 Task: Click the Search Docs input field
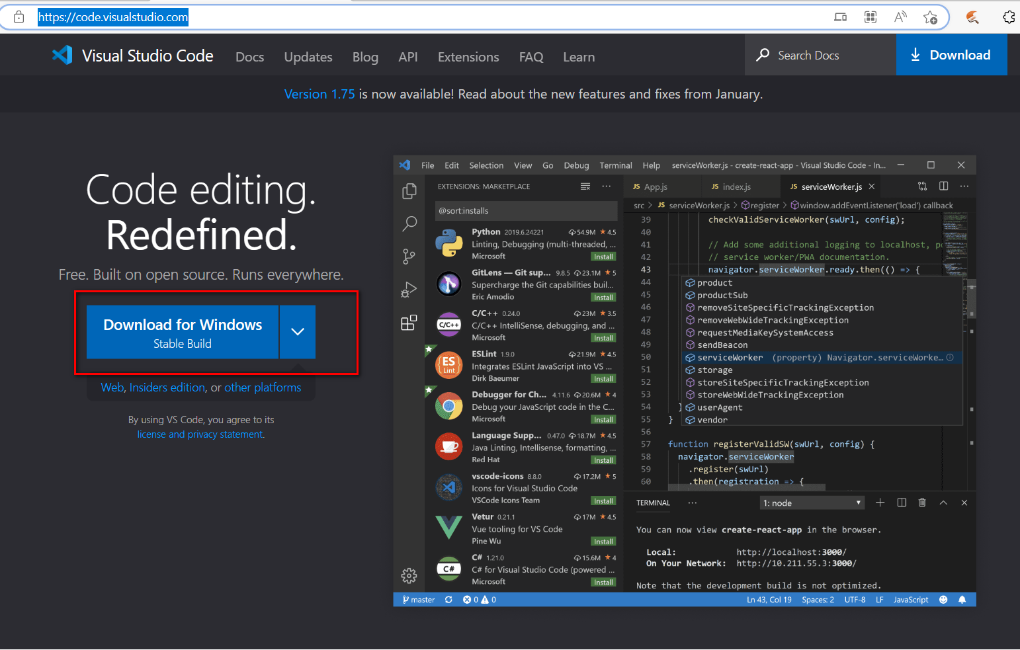pyautogui.click(x=821, y=55)
